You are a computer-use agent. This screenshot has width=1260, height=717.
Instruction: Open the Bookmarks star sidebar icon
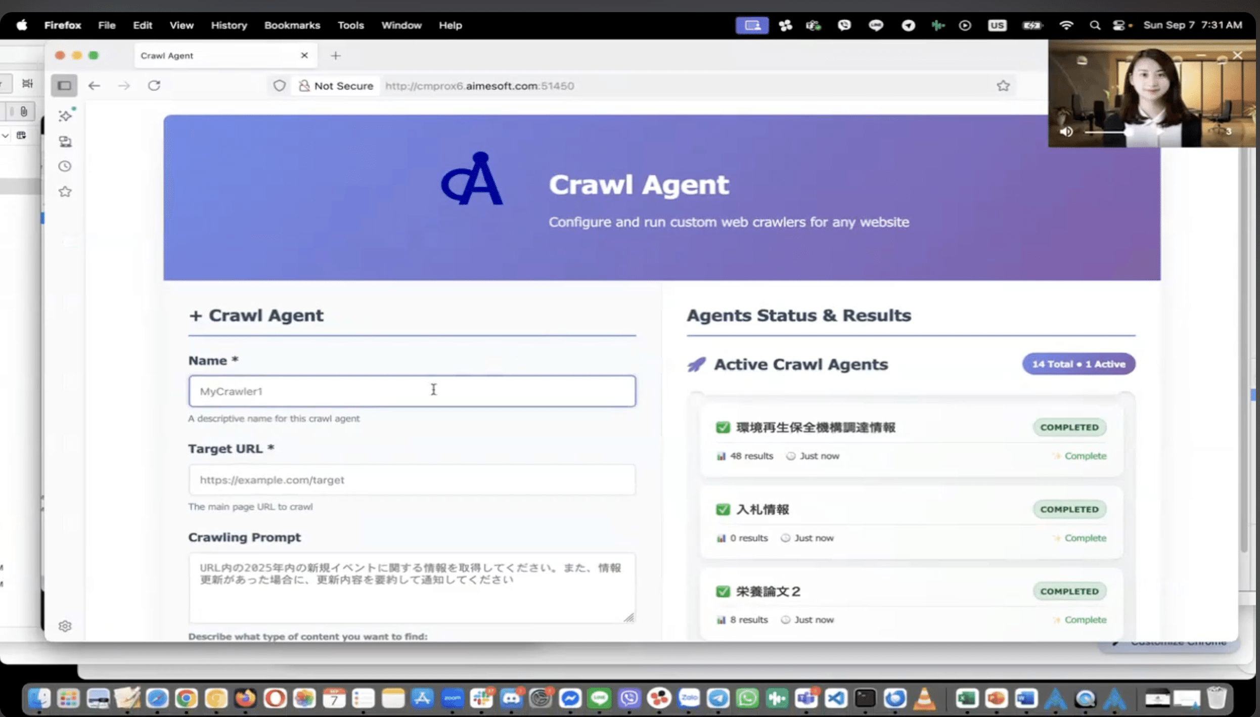click(x=65, y=192)
